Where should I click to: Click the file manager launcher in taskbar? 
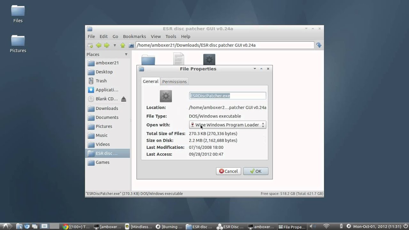click(19, 226)
